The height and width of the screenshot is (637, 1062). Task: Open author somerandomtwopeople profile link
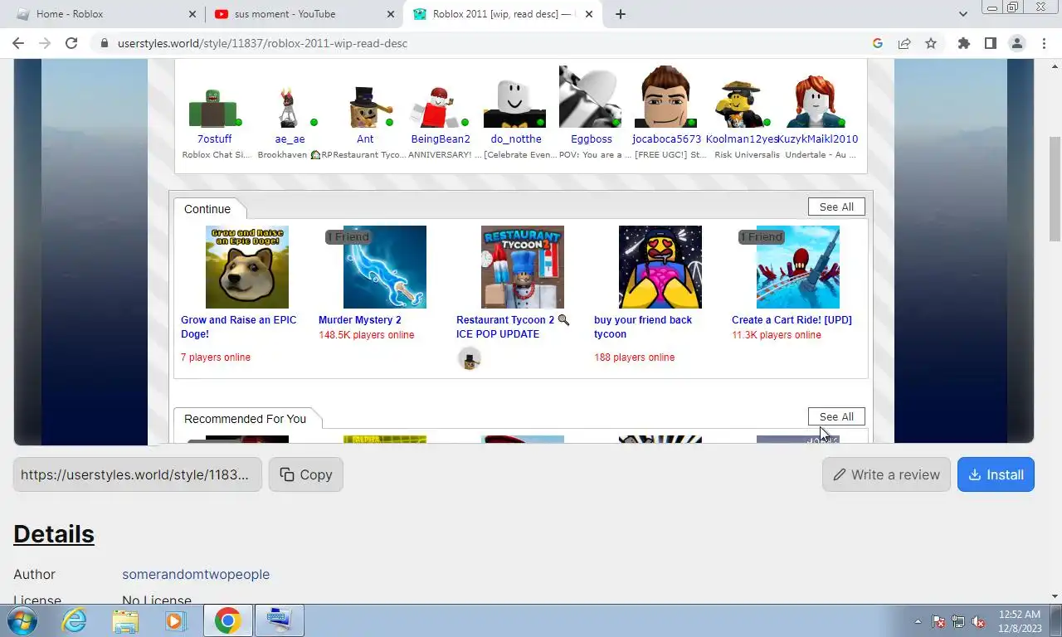(196, 574)
